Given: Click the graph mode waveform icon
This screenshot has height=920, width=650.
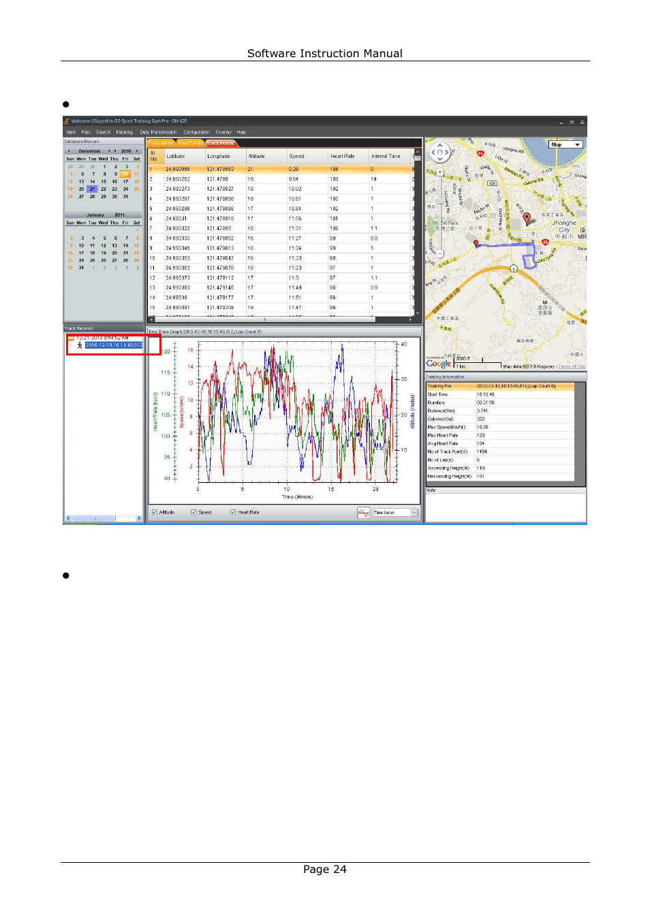Looking at the screenshot, I should [x=364, y=512].
